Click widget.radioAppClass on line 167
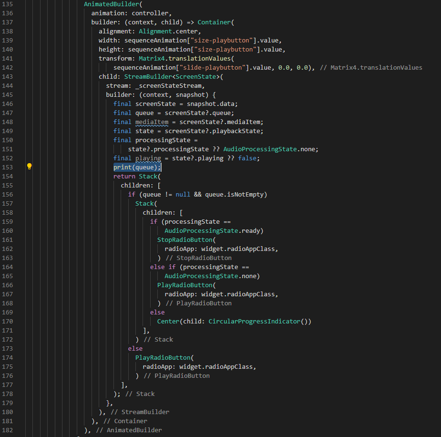Screen dimensions: 441x437 238,294
